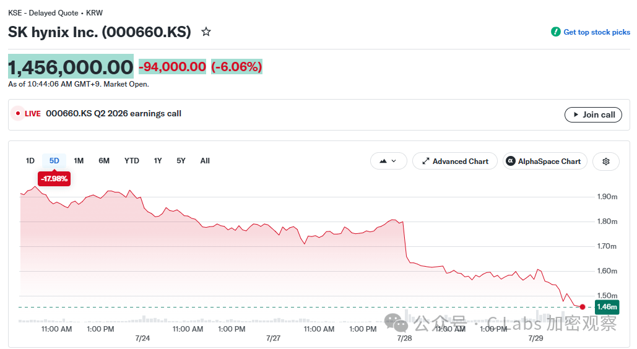The image size is (637, 349).
Task: Click the (-6.06%) percent change
Action: tap(236, 67)
